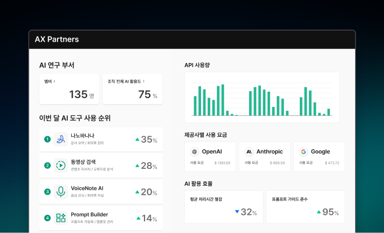This screenshot has height=233, width=384.
Task: Click the 평균 처리시간 절감 card label
Action: point(206,199)
